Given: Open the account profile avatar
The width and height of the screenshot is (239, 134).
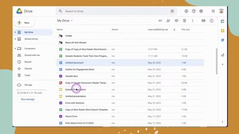Looking at the screenshot, I should [x=221, y=11].
